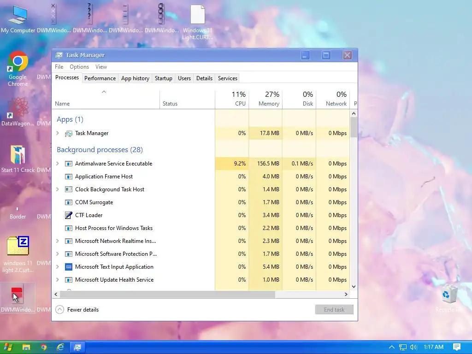Click the Task Manager title bar icon

59,55
